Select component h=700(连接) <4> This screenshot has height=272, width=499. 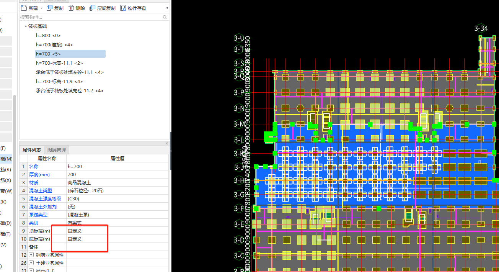coord(54,45)
